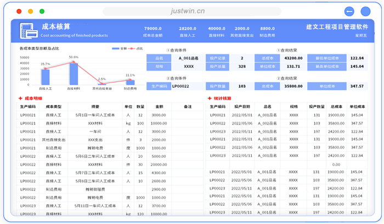The image size is (384, 224).
Task: Click the 成本类型 column header
Action: [54, 107]
